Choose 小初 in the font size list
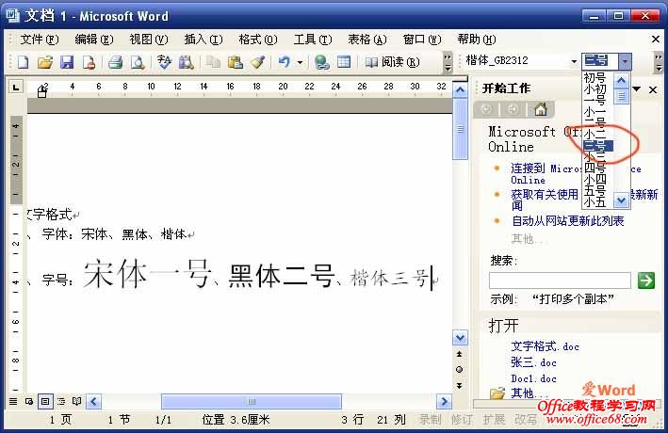The height and width of the screenshot is (433, 668). pos(597,89)
